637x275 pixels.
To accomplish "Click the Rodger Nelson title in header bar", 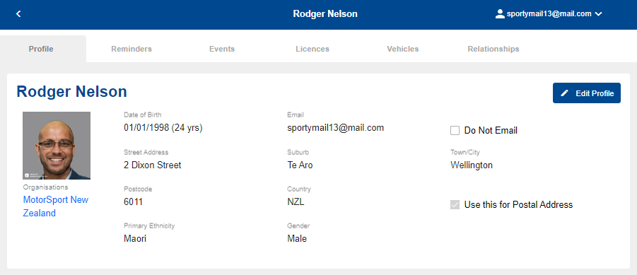I will (x=325, y=14).
